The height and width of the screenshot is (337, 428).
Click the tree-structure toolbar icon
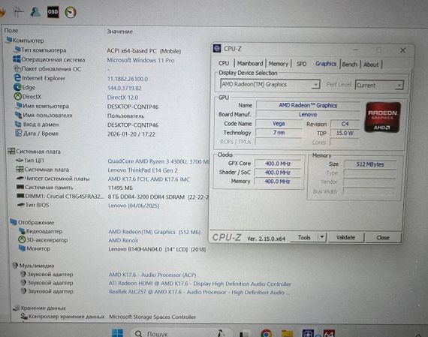tap(18, 12)
